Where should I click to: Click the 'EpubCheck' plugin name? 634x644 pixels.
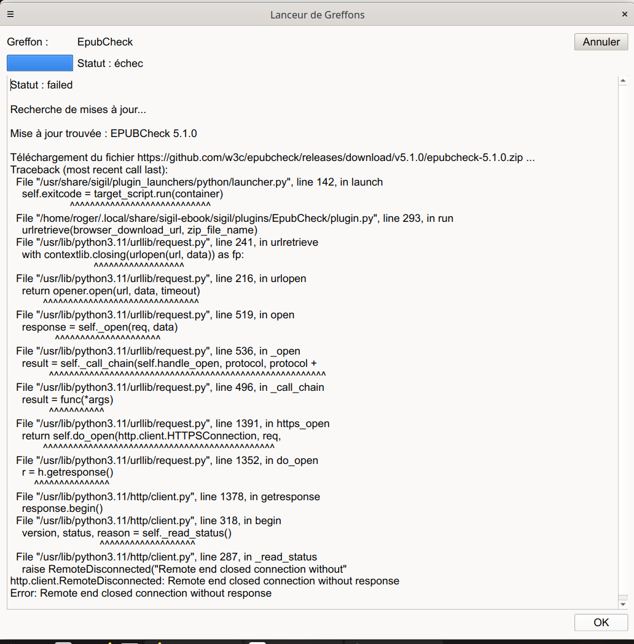coord(104,42)
